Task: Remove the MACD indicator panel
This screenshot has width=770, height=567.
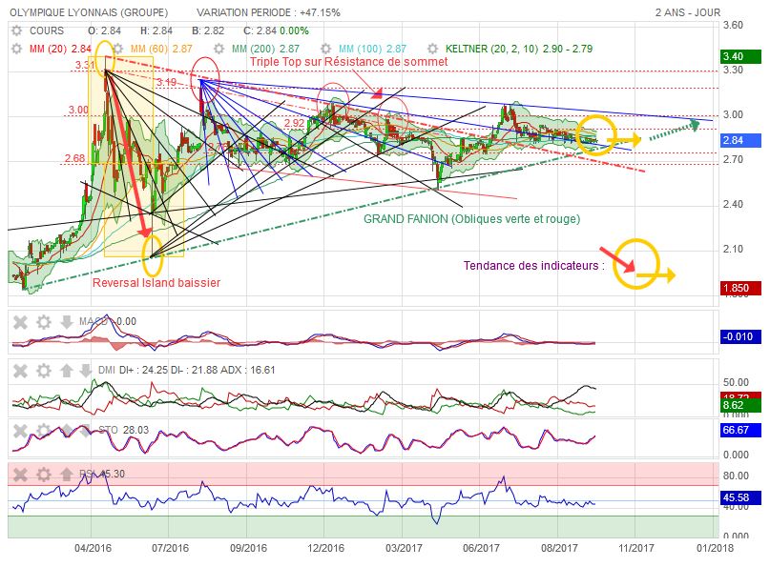Action: click(x=20, y=322)
